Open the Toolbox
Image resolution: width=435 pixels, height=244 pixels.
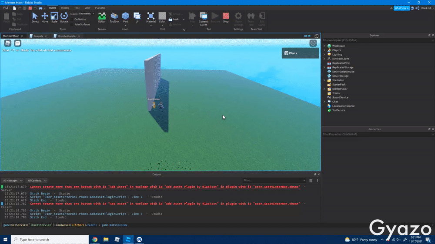pos(114,17)
